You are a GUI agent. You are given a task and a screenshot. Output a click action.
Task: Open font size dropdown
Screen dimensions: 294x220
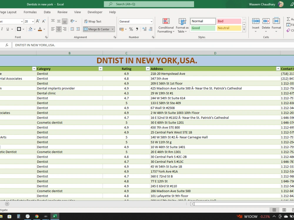pos(33,21)
